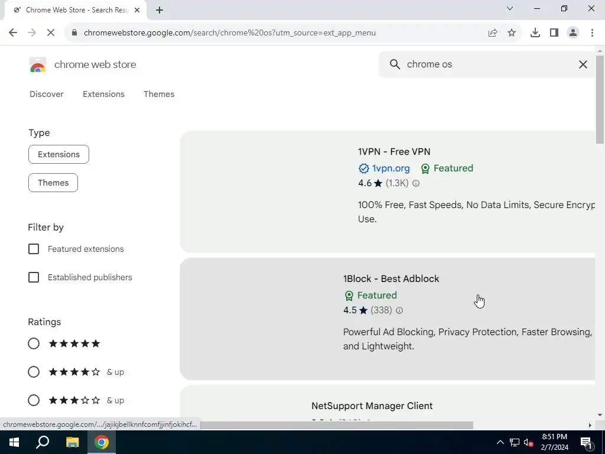Select four stars & up rating

(x=34, y=372)
